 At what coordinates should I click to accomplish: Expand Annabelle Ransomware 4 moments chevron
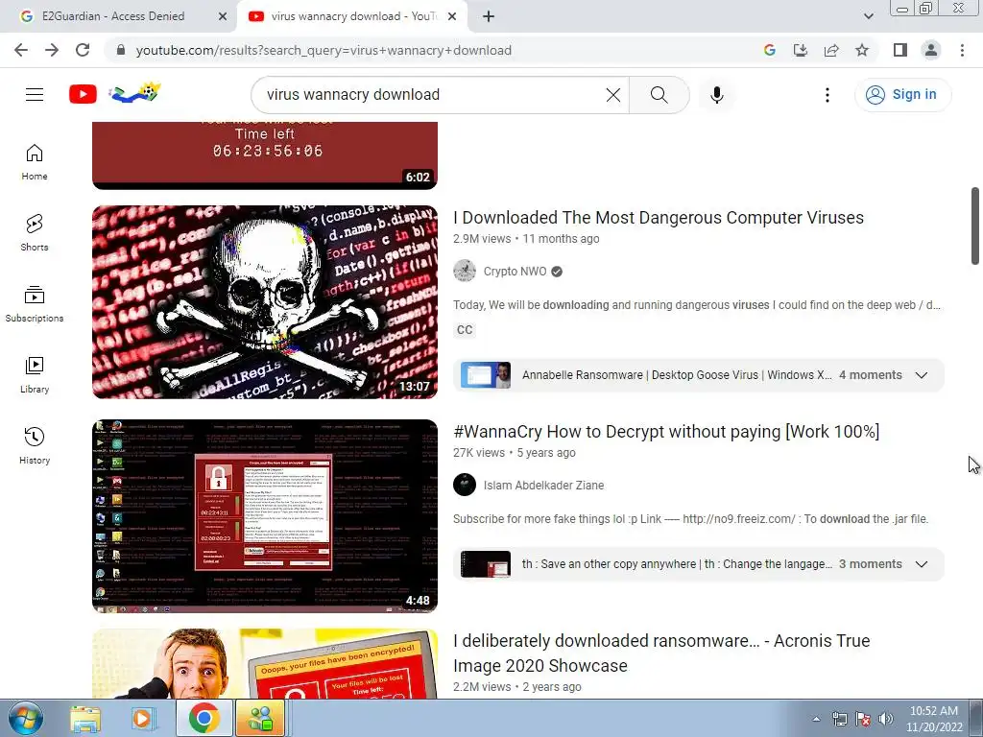pos(921,375)
